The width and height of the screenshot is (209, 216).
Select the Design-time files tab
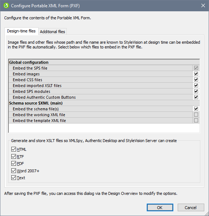click(x=21, y=31)
